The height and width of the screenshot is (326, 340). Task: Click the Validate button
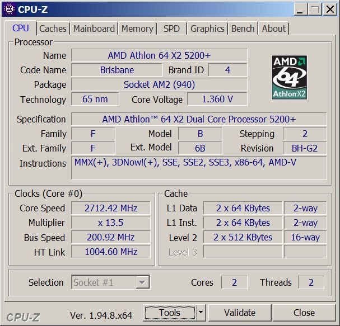click(x=240, y=313)
